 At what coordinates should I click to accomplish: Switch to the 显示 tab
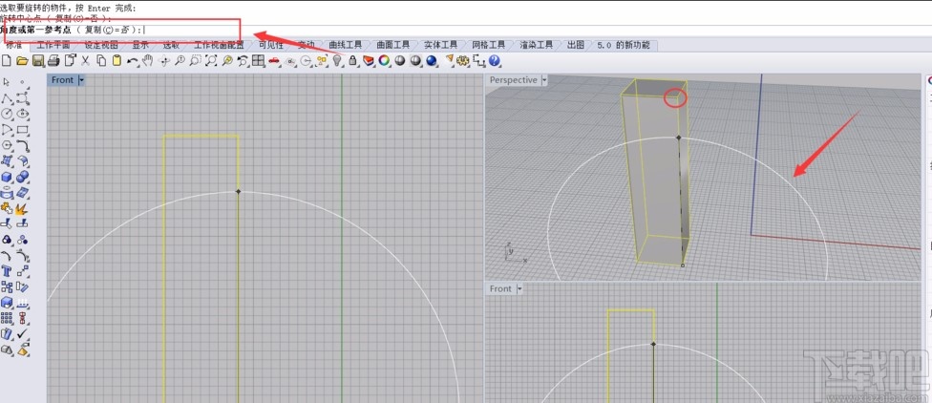140,45
